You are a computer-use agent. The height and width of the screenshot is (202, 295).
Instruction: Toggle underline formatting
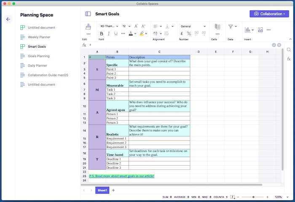(x=116, y=34)
